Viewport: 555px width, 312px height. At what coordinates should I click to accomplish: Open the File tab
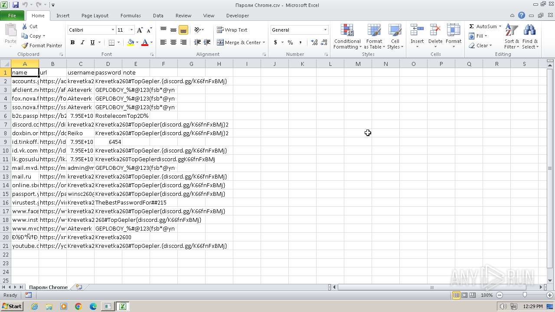[12, 16]
